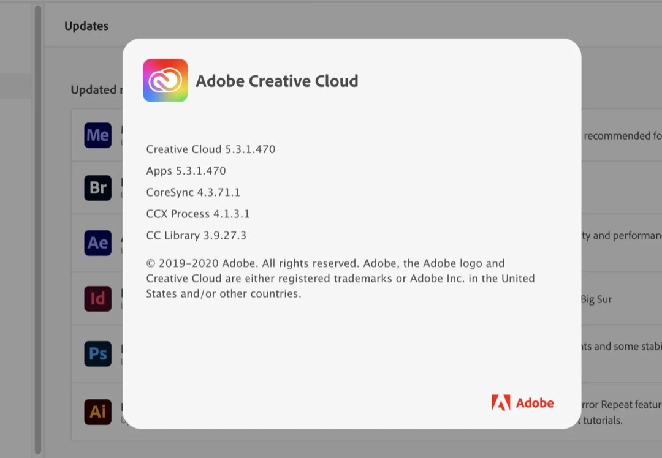Screen dimensions: 662x458
Task: Click the Adobe Creative Cloud rainbow logo icon
Action: click(x=165, y=80)
